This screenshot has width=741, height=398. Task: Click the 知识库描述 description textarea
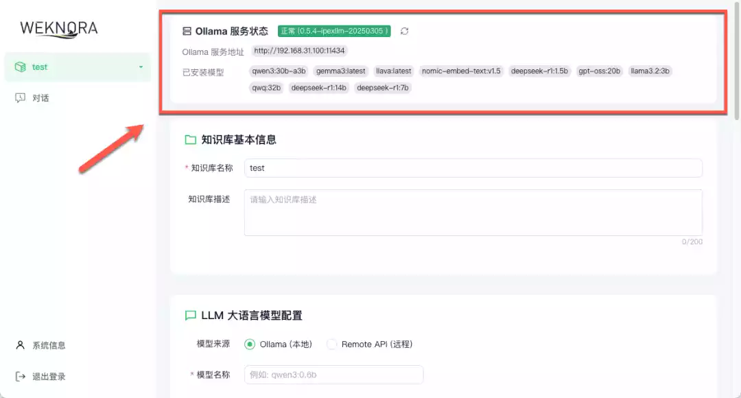click(473, 212)
